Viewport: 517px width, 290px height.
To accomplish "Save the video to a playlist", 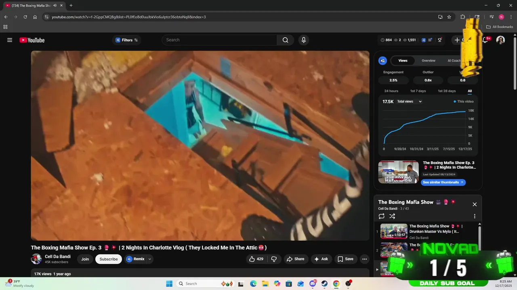I will 346,259.
